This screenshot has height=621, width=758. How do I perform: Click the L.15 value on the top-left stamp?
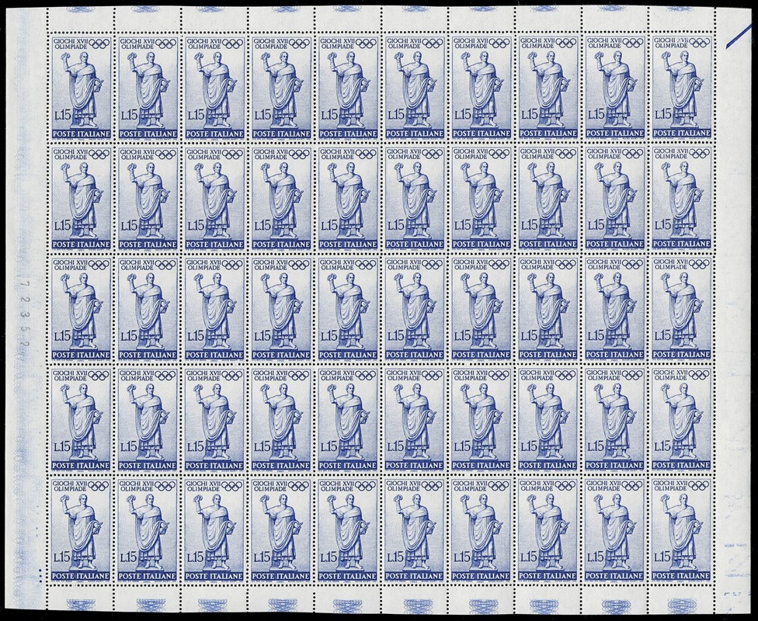[x=61, y=114]
